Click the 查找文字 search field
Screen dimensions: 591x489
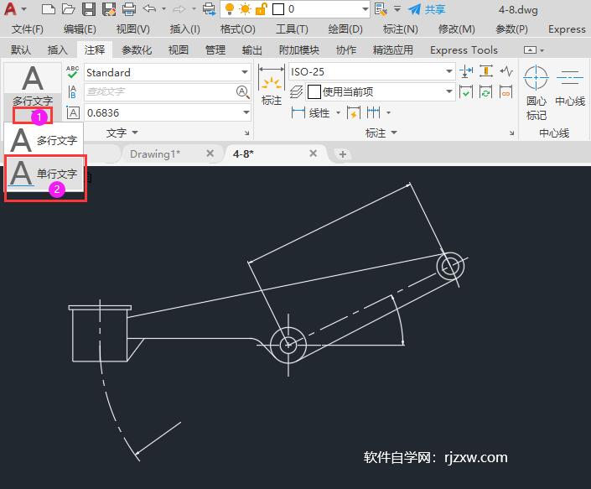160,91
